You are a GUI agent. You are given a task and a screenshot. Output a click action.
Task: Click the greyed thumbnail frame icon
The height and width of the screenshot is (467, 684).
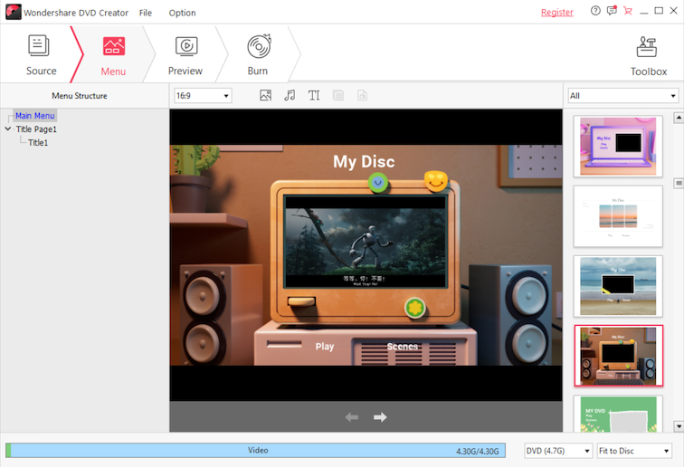tap(338, 95)
